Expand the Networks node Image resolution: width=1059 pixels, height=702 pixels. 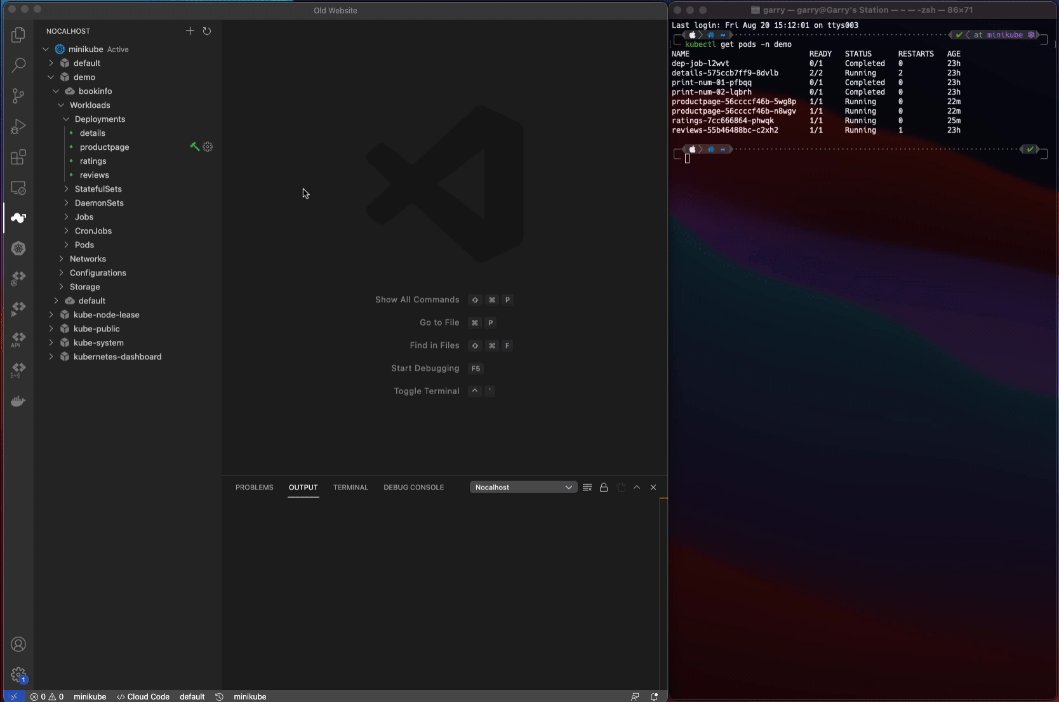point(61,258)
